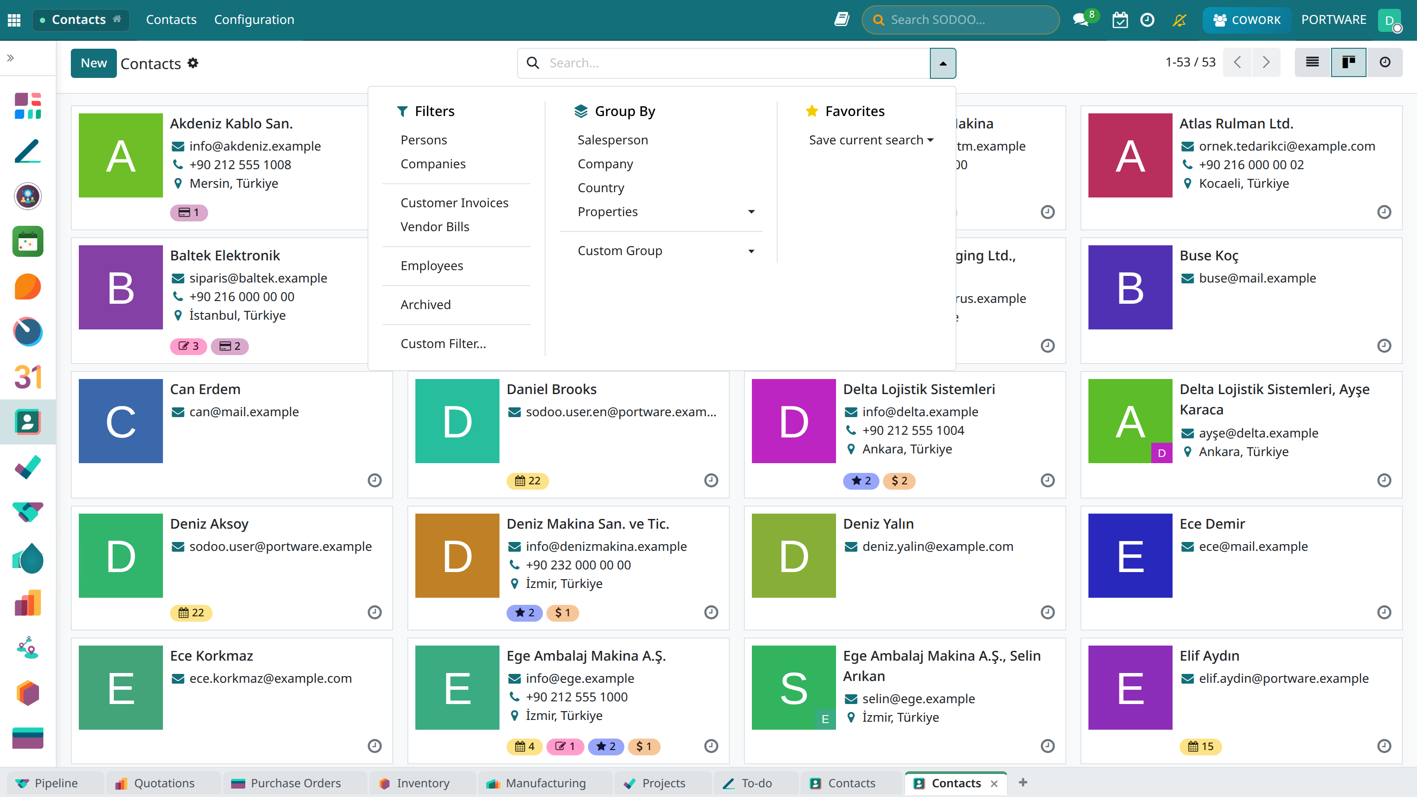Viewport: 1417px width, 797px height.
Task: Open the Dashboards app in sidebar
Action: (x=28, y=106)
